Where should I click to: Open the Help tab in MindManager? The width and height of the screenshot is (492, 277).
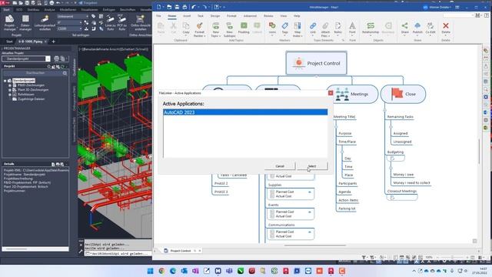[x=297, y=15]
